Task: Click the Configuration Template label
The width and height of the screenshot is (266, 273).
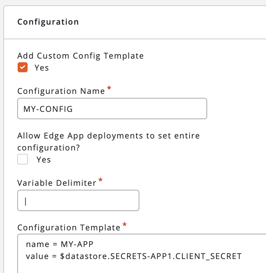Action: pyautogui.click(x=69, y=228)
